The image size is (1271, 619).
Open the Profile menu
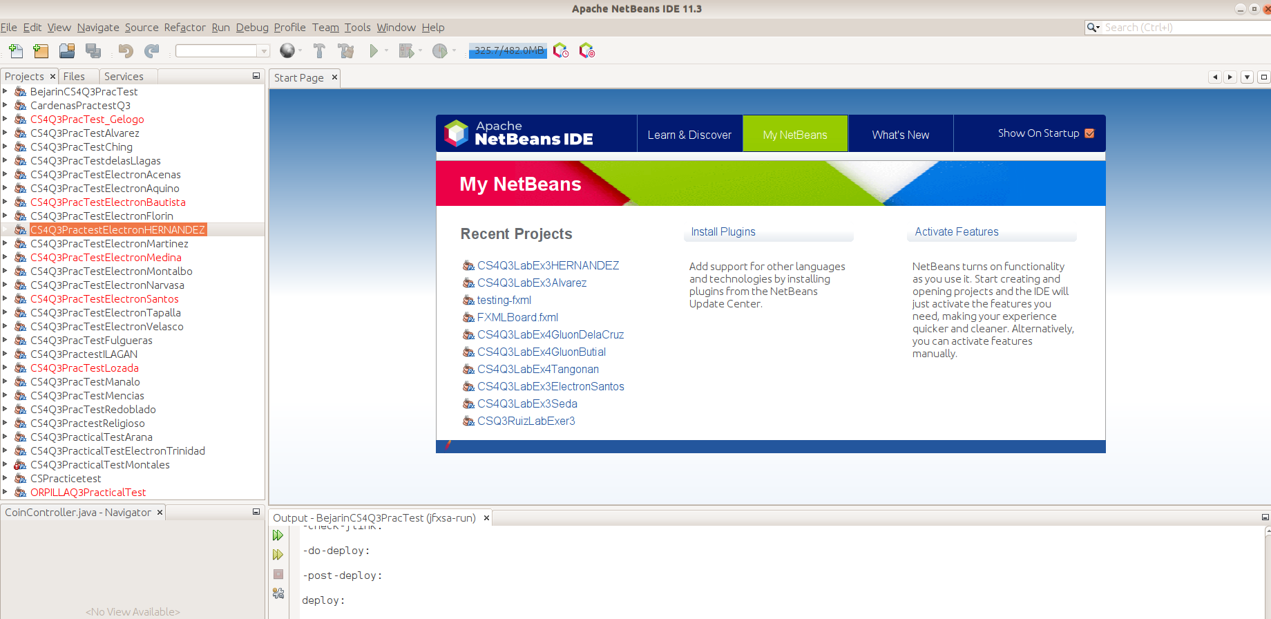pyautogui.click(x=290, y=28)
